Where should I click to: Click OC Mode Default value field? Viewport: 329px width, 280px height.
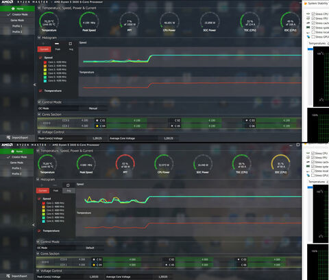click(90, 248)
